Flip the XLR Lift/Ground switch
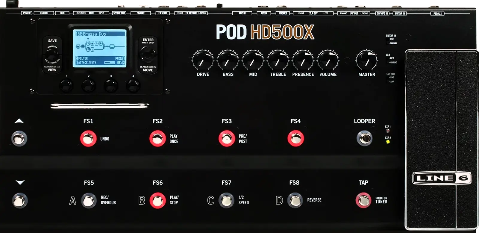This screenshot has height=233, width=479. pos(388,60)
